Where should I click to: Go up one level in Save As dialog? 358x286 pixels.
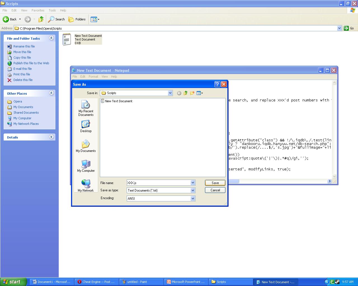185,93
